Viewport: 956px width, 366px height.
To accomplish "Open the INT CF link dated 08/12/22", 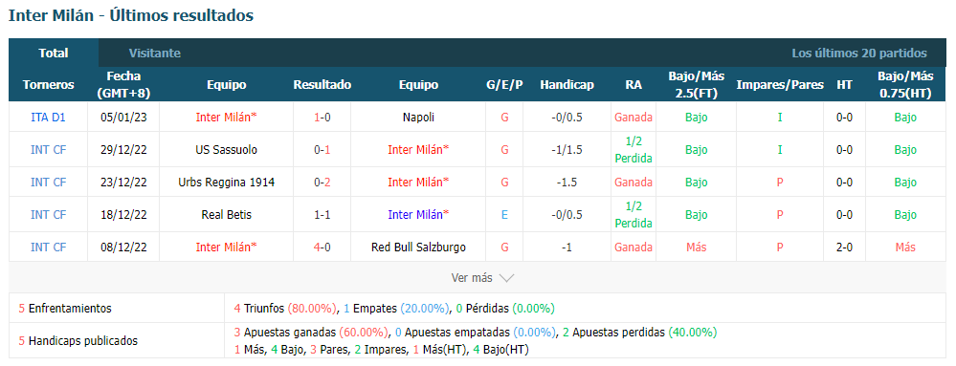I will click(48, 248).
